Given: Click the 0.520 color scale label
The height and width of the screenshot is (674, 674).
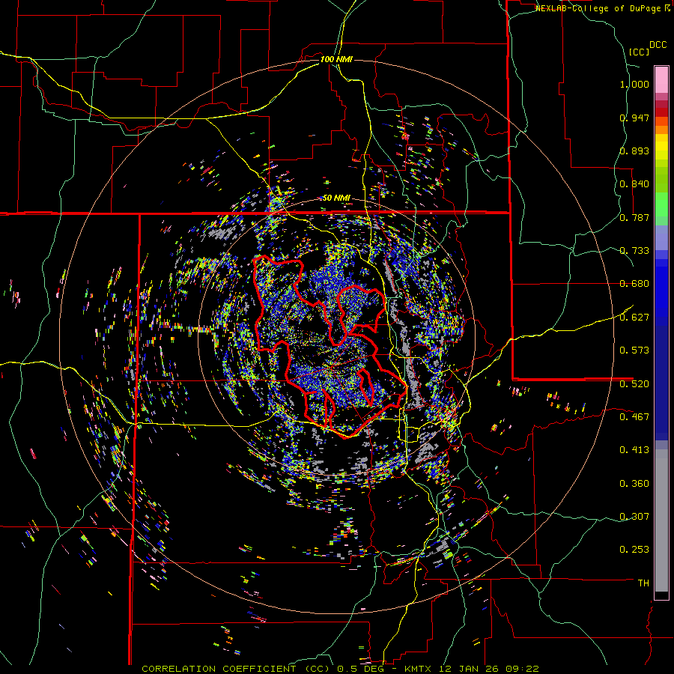Looking at the screenshot, I should pos(634,384).
